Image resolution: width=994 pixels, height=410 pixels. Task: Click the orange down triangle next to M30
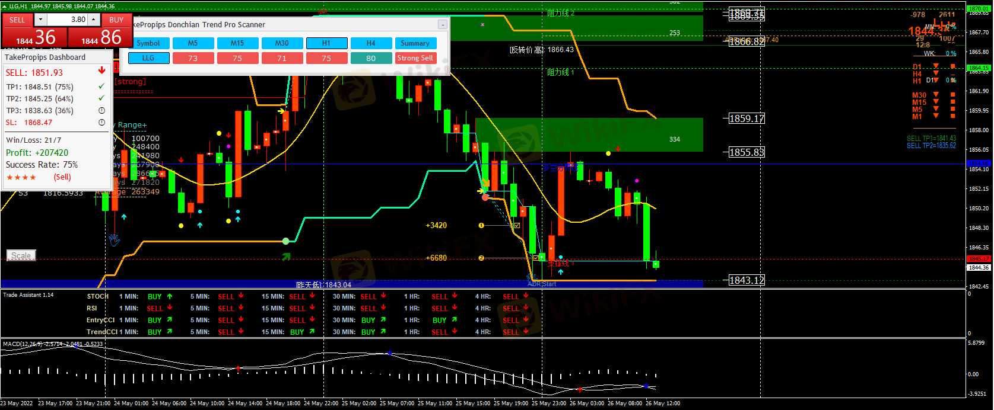click(x=936, y=95)
